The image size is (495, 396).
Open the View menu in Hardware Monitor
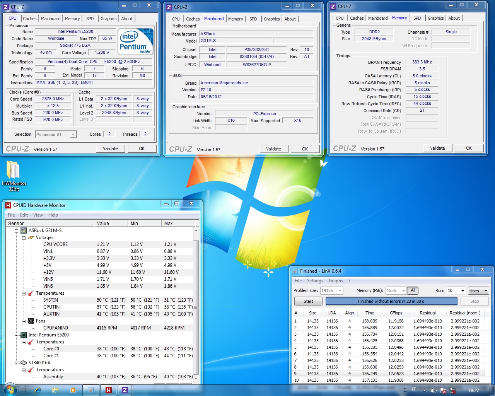point(38,215)
